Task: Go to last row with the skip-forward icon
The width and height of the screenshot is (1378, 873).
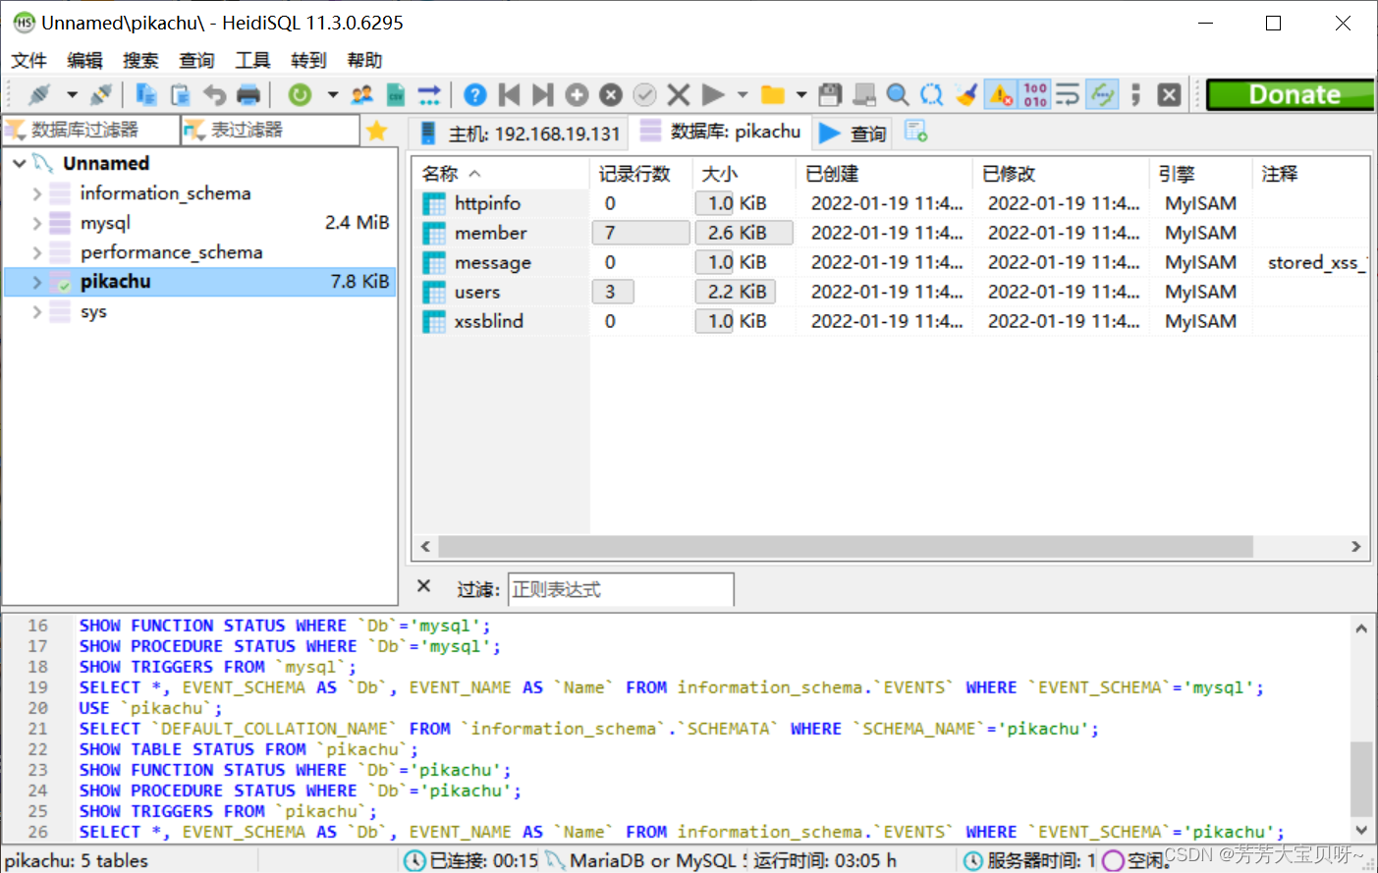Action: 542,94
